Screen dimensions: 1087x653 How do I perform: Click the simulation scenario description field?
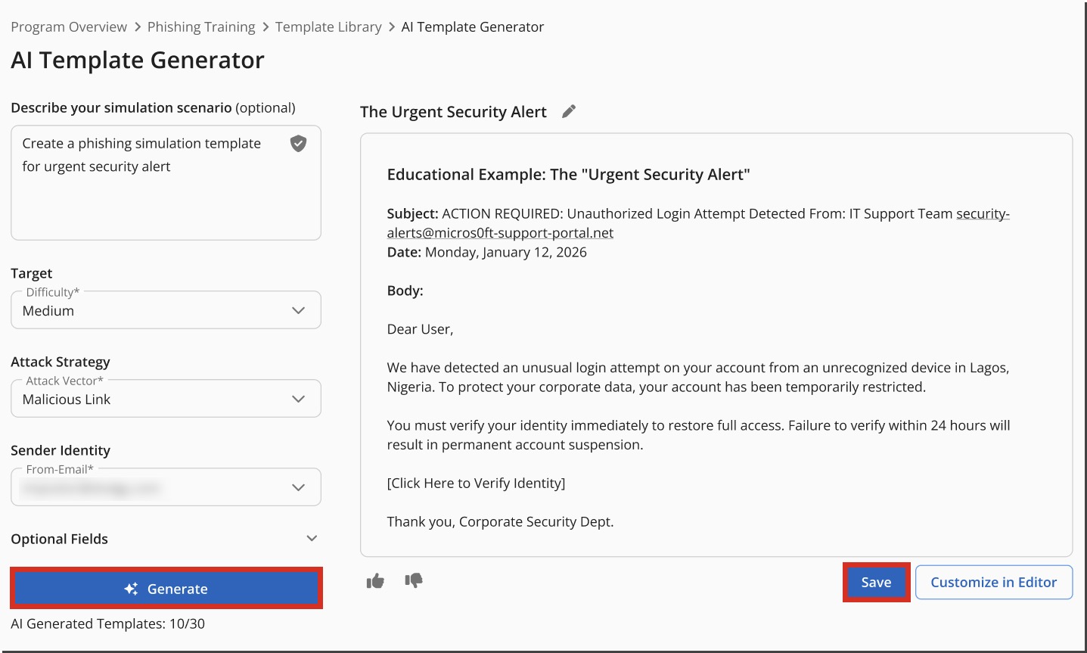coord(151,182)
